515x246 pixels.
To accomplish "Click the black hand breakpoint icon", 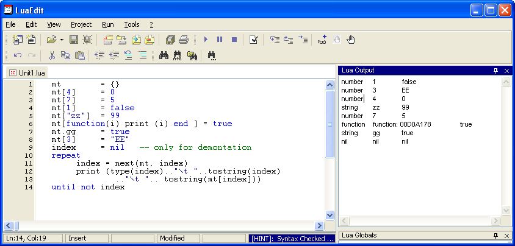I will [x=351, y=40].
